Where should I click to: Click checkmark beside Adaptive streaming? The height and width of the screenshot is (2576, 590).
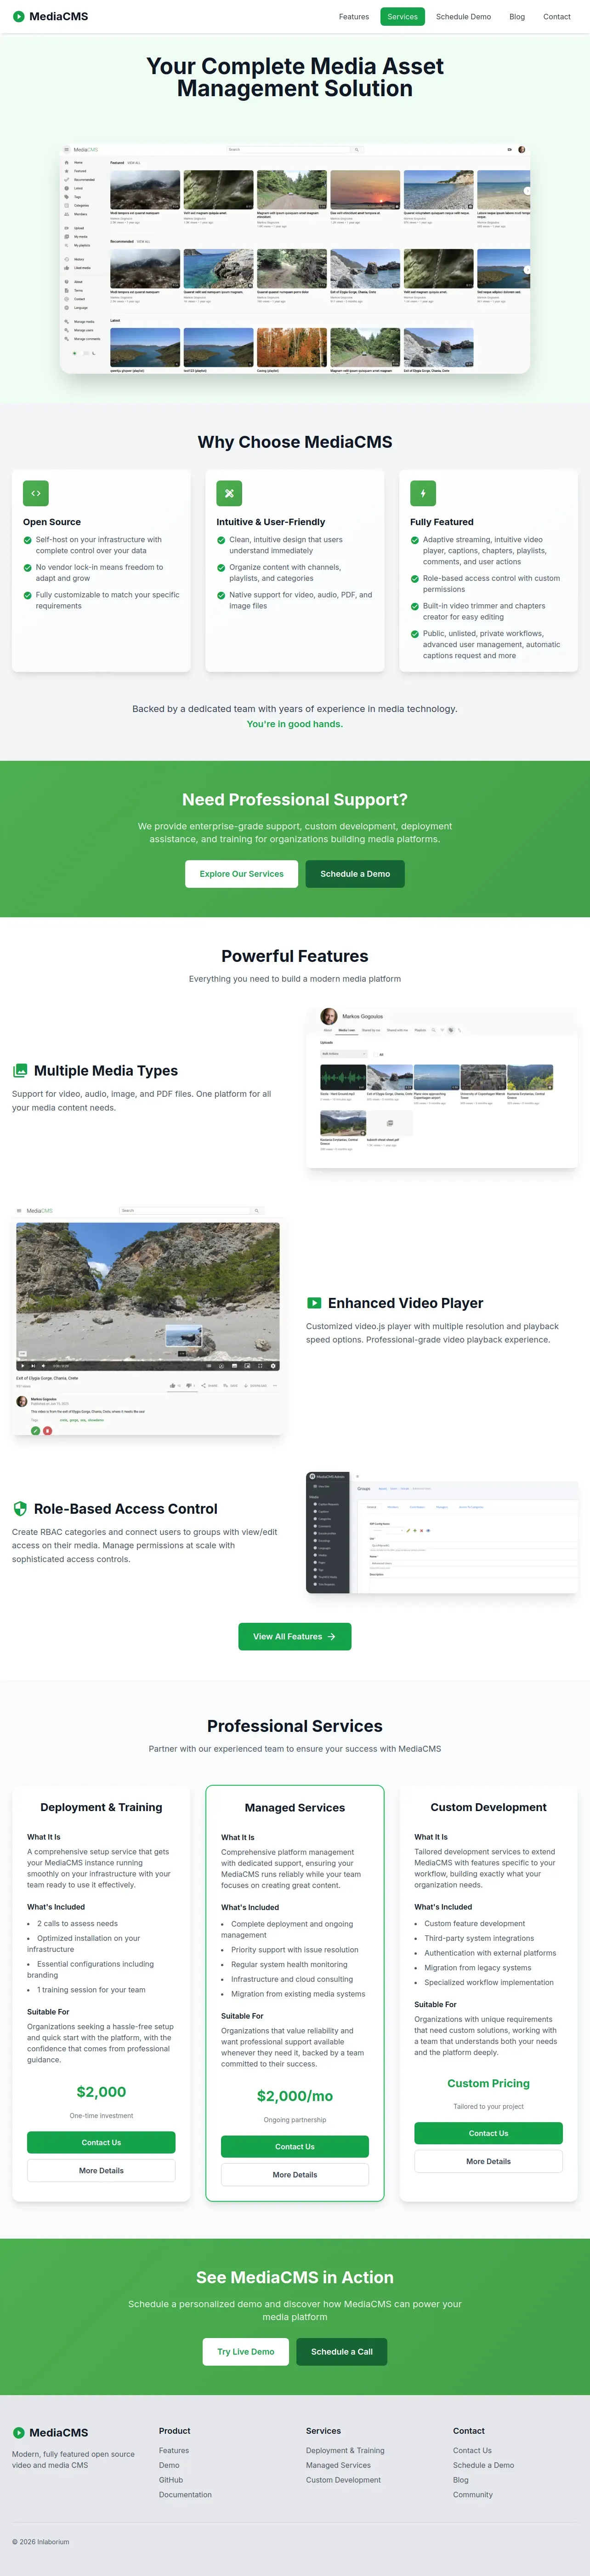click(415, 540)
